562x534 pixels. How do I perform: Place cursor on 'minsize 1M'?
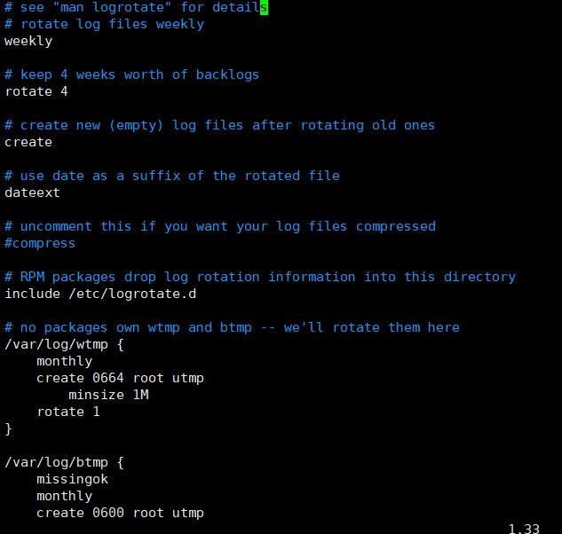tap(108, 395)
